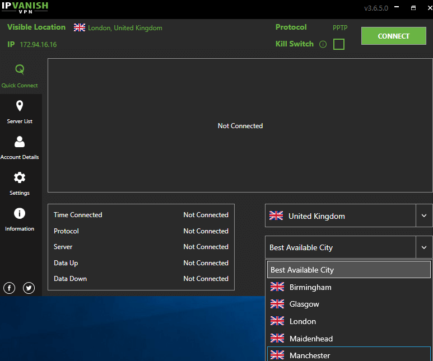
Task: Select Best Available City list option
Action: (349, 270)
